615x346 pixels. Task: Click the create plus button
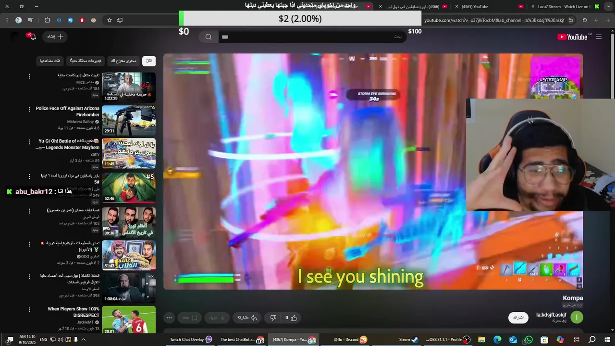55,37
